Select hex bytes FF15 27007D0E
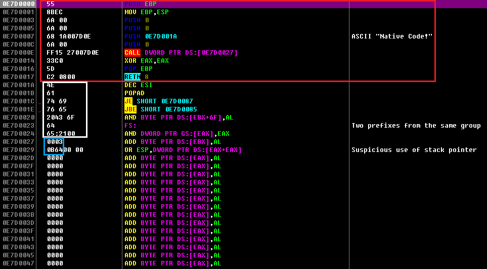The image size is (487, 269). (73, 53)
